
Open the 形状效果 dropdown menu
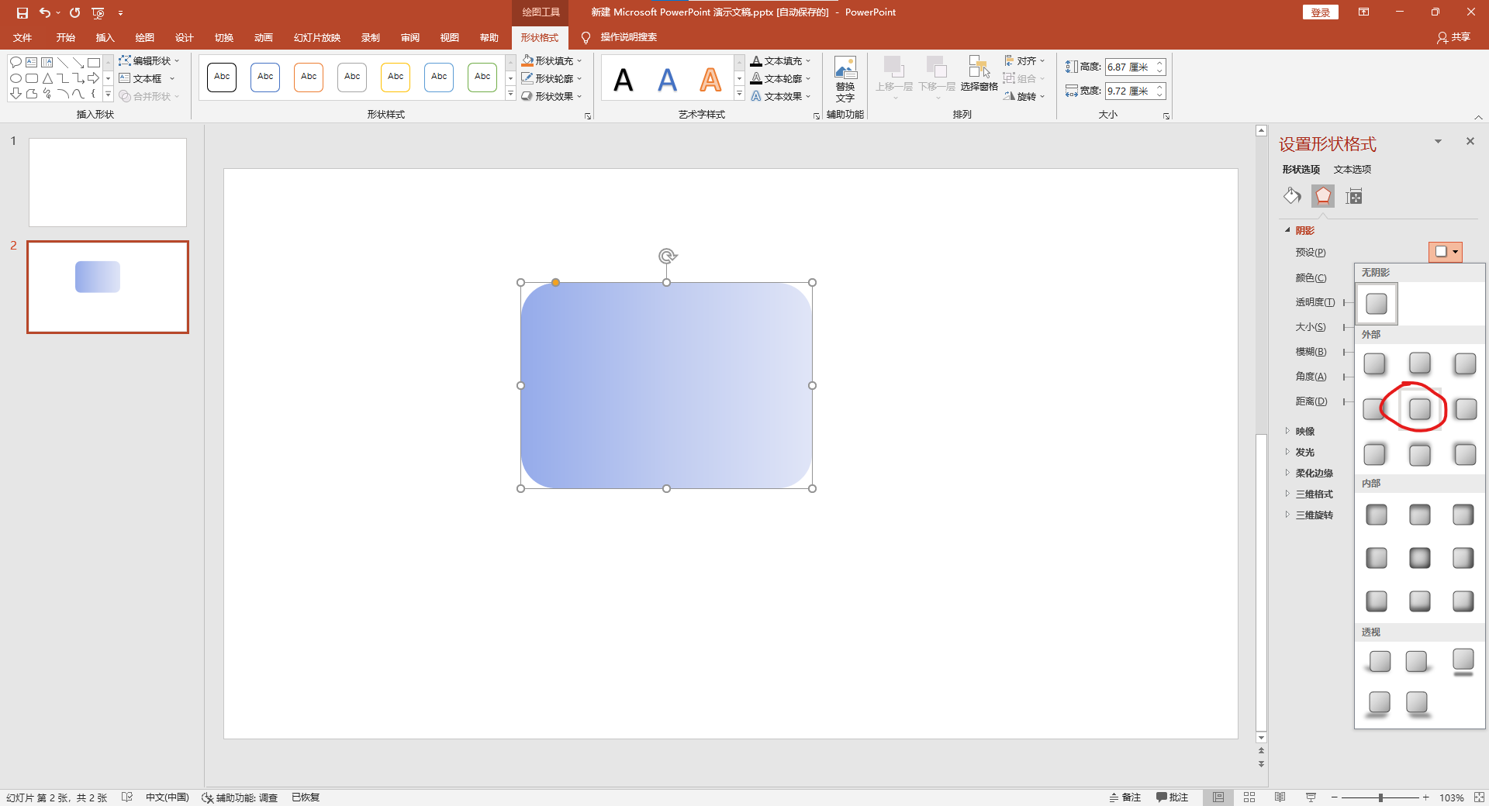(551, 96)
